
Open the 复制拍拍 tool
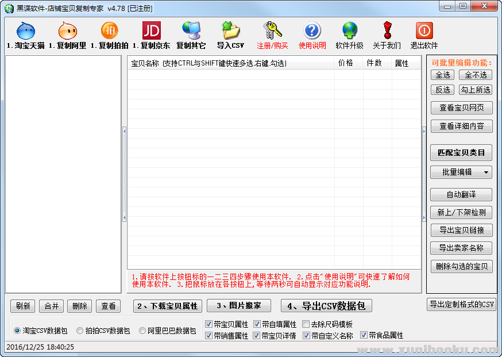(x=109, y=31)
